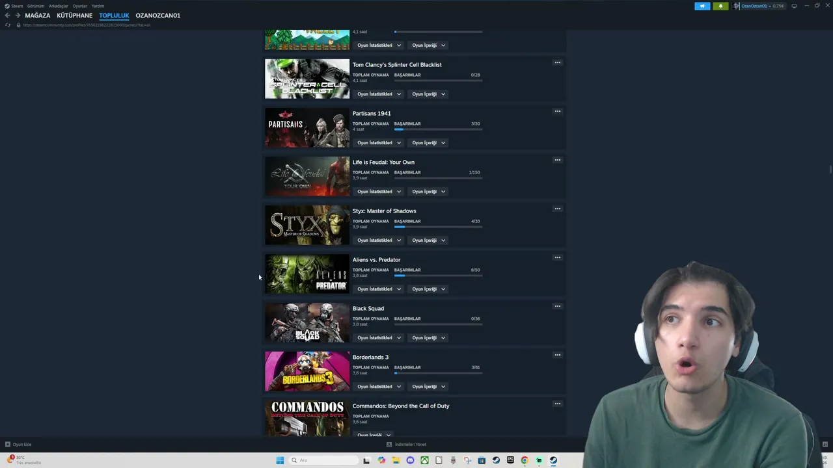This screenshot has height=468, width=833.
Task: Go back with the Steam back arrow
Action: [8, 16]
